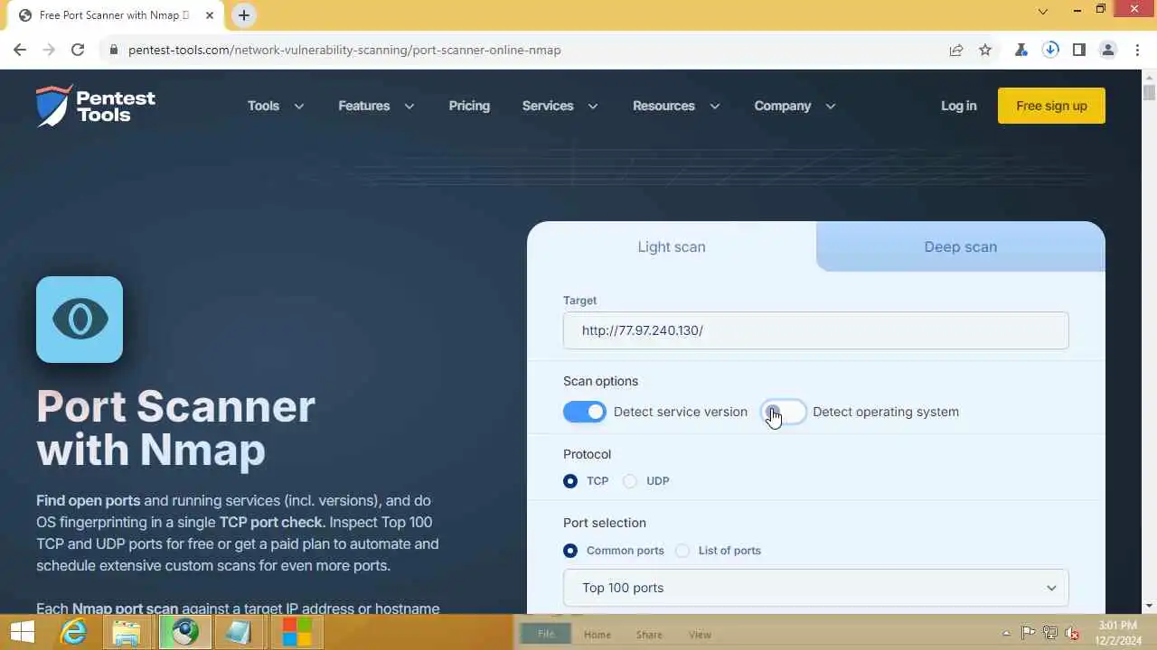Switch to Chrome taskbar button
Image resolution: width=1157 pixels, height=650 pixels.
[185, 632]
